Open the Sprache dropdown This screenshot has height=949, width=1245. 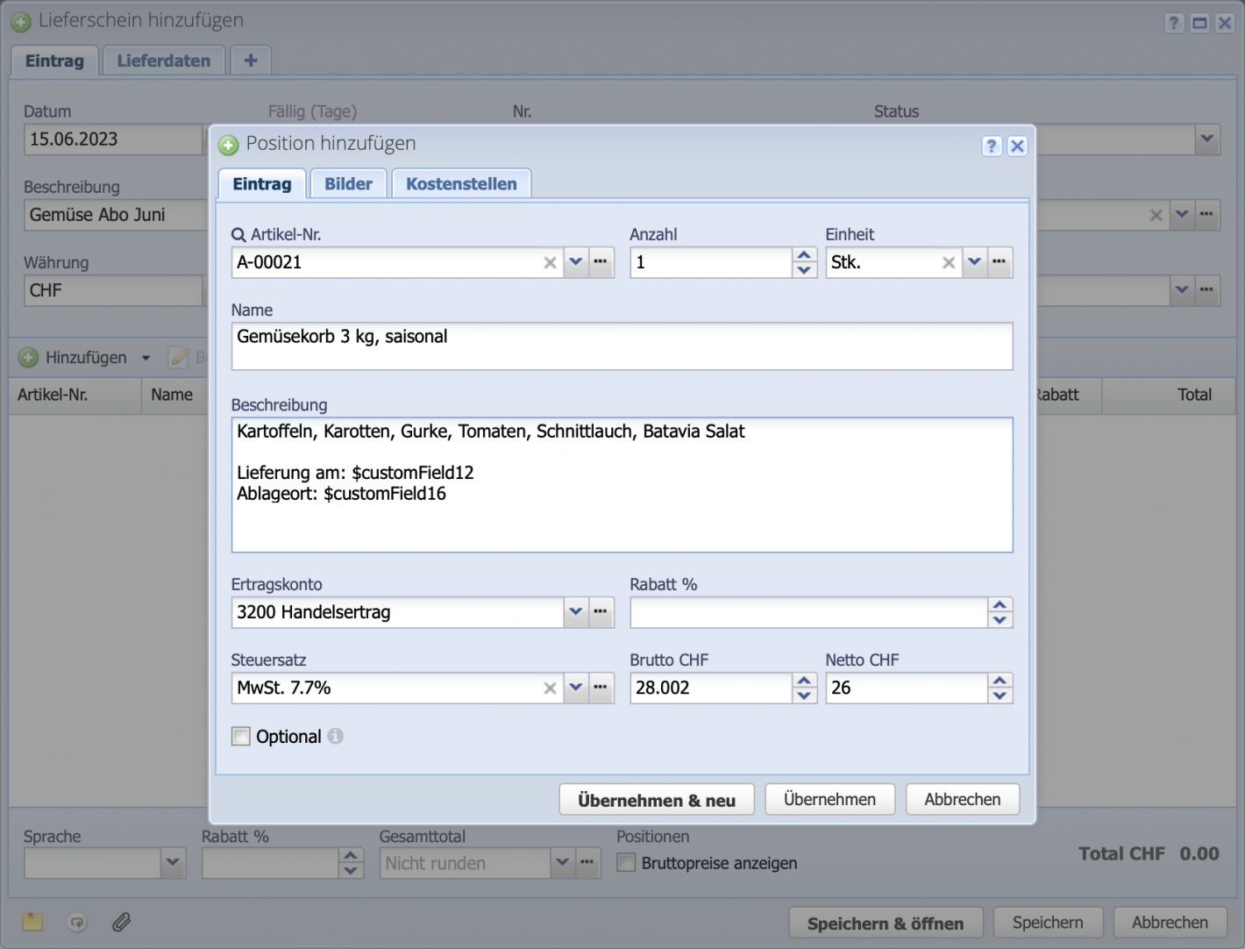pos(173,863)
